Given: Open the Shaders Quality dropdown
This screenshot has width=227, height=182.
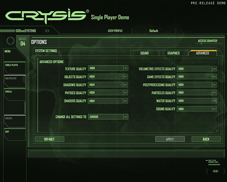Looking at the screenshot, I should pyautogui.click(x=108, y=101).
